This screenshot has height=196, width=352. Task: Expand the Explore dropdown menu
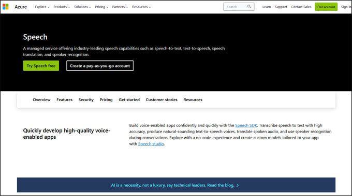pos(42,7)
